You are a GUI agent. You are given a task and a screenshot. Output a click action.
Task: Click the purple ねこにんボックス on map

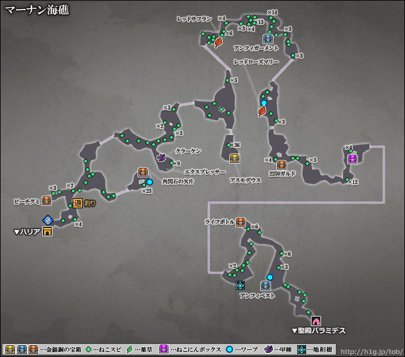353,159
